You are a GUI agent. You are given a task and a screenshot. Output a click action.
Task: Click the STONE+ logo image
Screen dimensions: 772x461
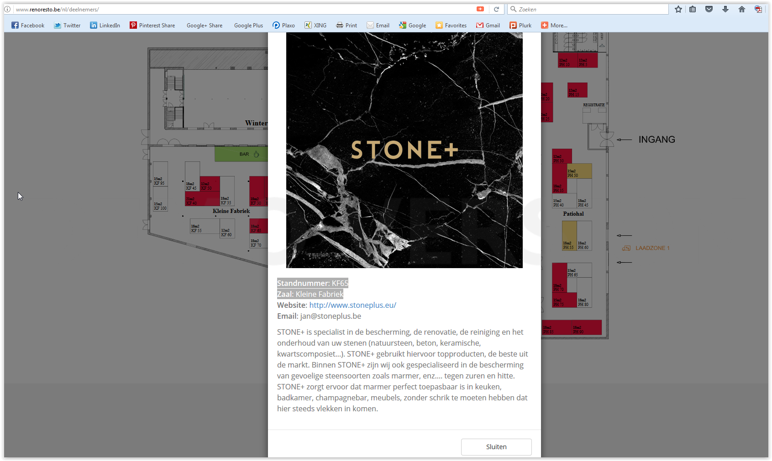click(x=404, y=150)
